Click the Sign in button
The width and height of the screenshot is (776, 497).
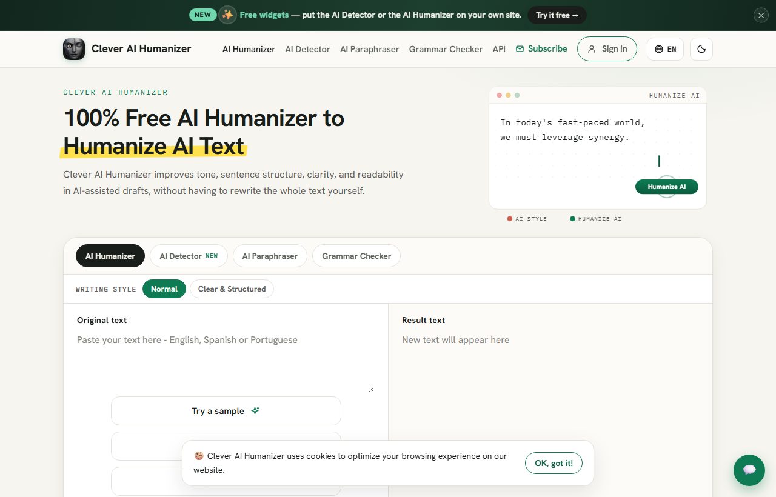[x=607, y=49]
